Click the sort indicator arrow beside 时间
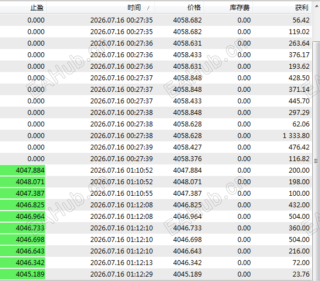Image resolution: width=320 pixels, height=281 pixels. coord(149,8)
